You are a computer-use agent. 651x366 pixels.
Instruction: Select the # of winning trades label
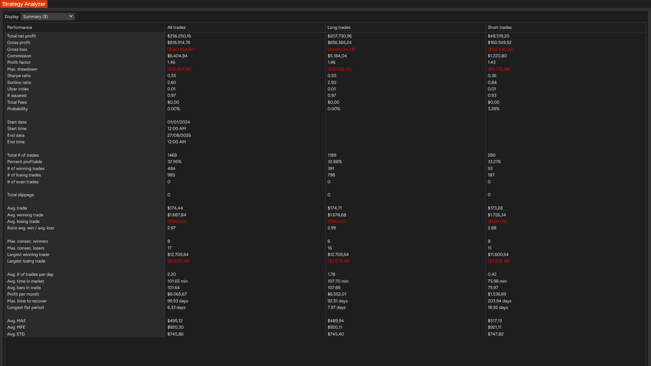click(x=26, y=169)
